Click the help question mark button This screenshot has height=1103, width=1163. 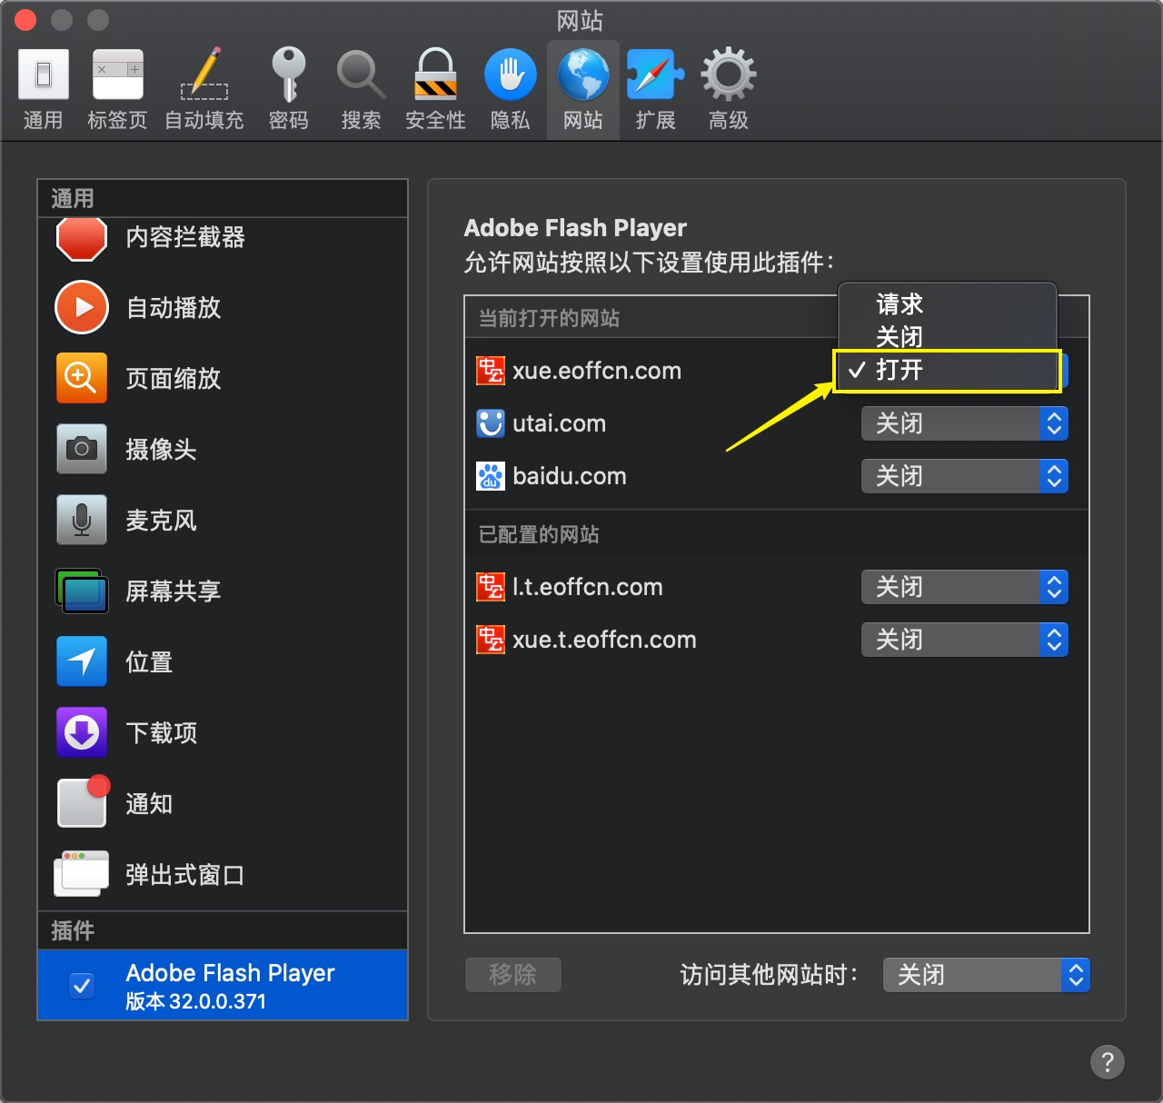(1107, 1061)
